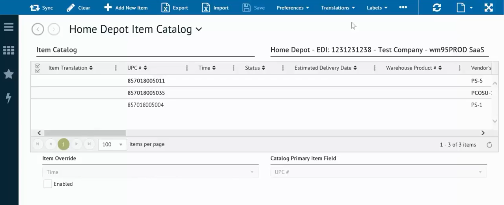Image resolution: width=504 pixels, height=205 pixels.
Task: Open the items per page dropdown
Action: coord(112,144)
